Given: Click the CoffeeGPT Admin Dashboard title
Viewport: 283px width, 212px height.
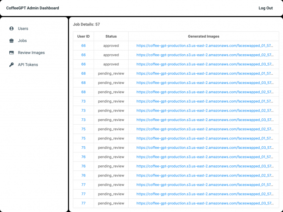Looking at the screenshot, I should [33, 8].
